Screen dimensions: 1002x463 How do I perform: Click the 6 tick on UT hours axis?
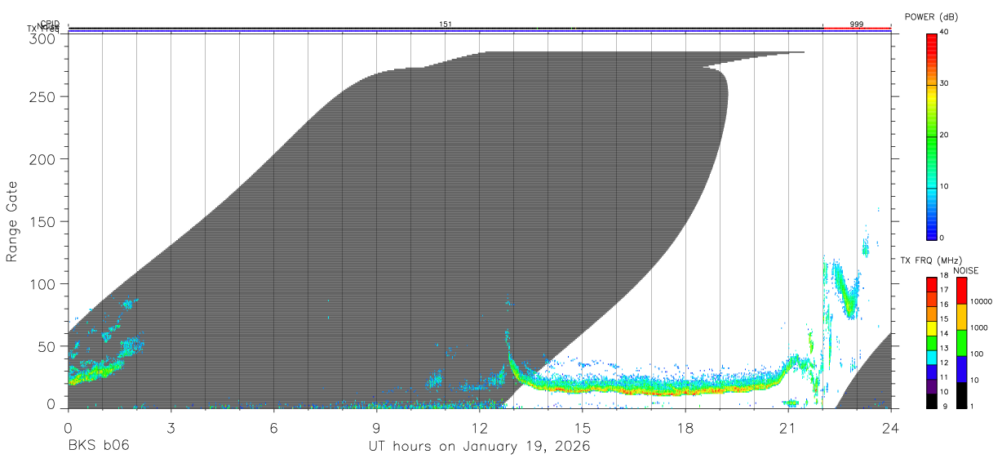273,428
